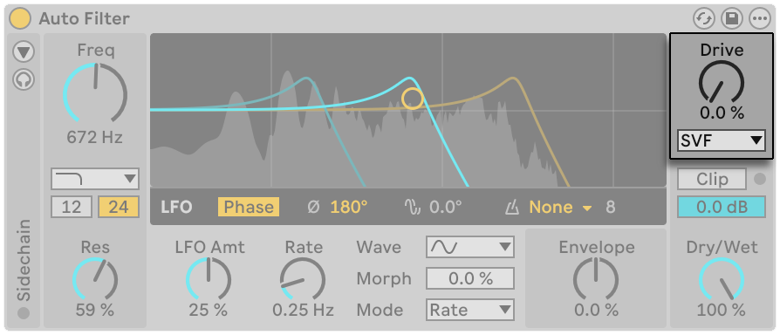Screen dimensions: 780x335
Task: Click the yellow filter cutoff handle
Action: coord(413,99)
